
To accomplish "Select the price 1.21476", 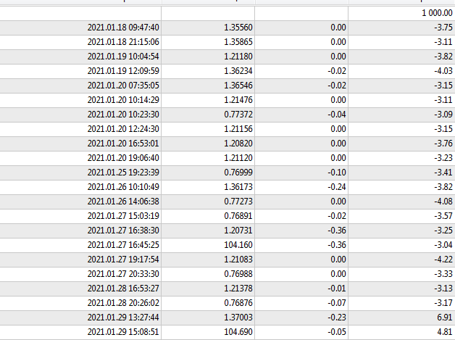I will [238, 100].
